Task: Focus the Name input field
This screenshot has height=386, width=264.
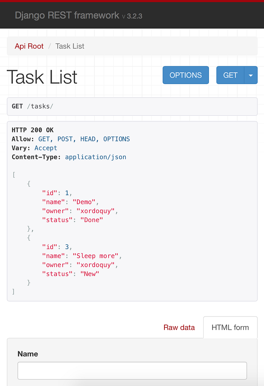Action: point(132,371)
